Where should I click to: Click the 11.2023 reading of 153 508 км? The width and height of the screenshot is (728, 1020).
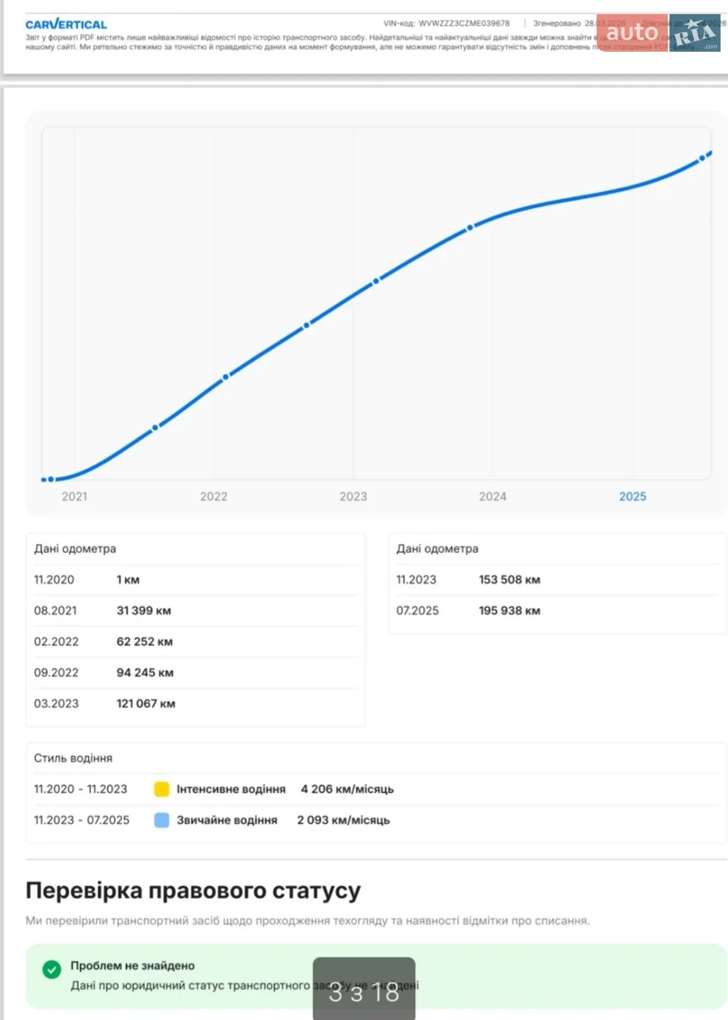pyautogui.click(x=509, y=579)
